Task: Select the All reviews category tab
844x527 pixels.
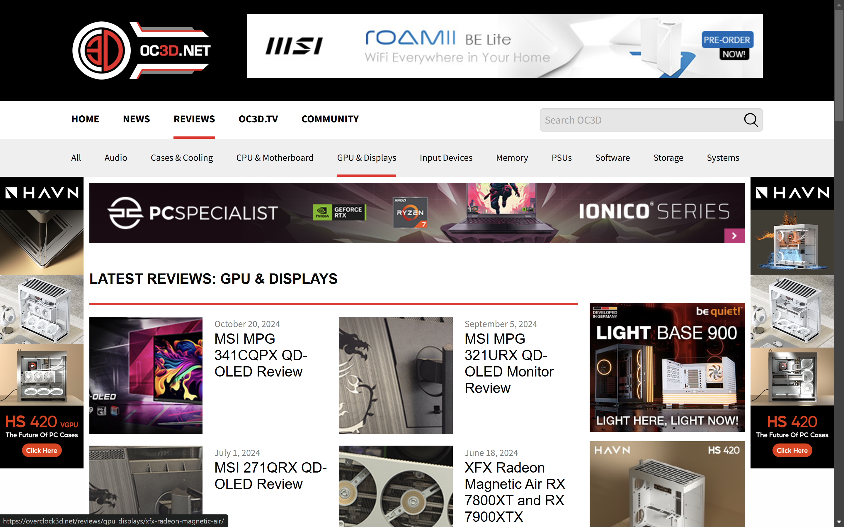Action: (x=76, y=158)
